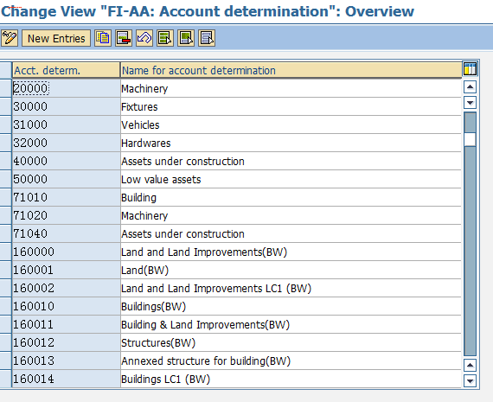493x402 pixels.
Task: Click the account number 160013 cell
Action: coord(66,361)
